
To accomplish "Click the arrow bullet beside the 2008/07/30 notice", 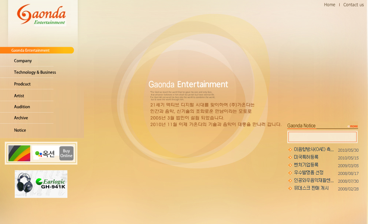I will (x=290, y=180).
